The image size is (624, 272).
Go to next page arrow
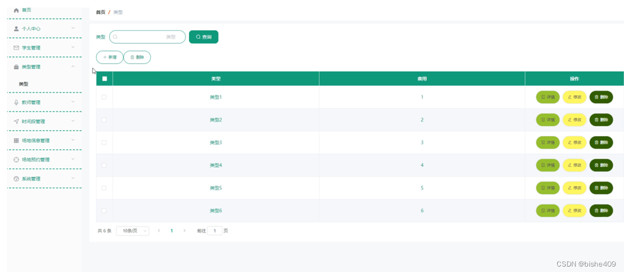click(x=184, y=231)
